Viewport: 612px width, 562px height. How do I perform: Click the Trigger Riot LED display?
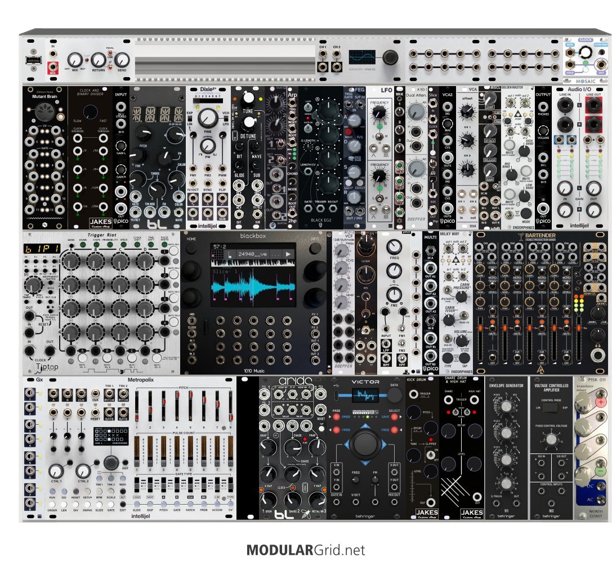(x=42, y=248)
